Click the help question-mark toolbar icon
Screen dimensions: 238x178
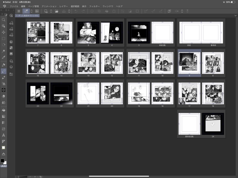click(169, 11)
